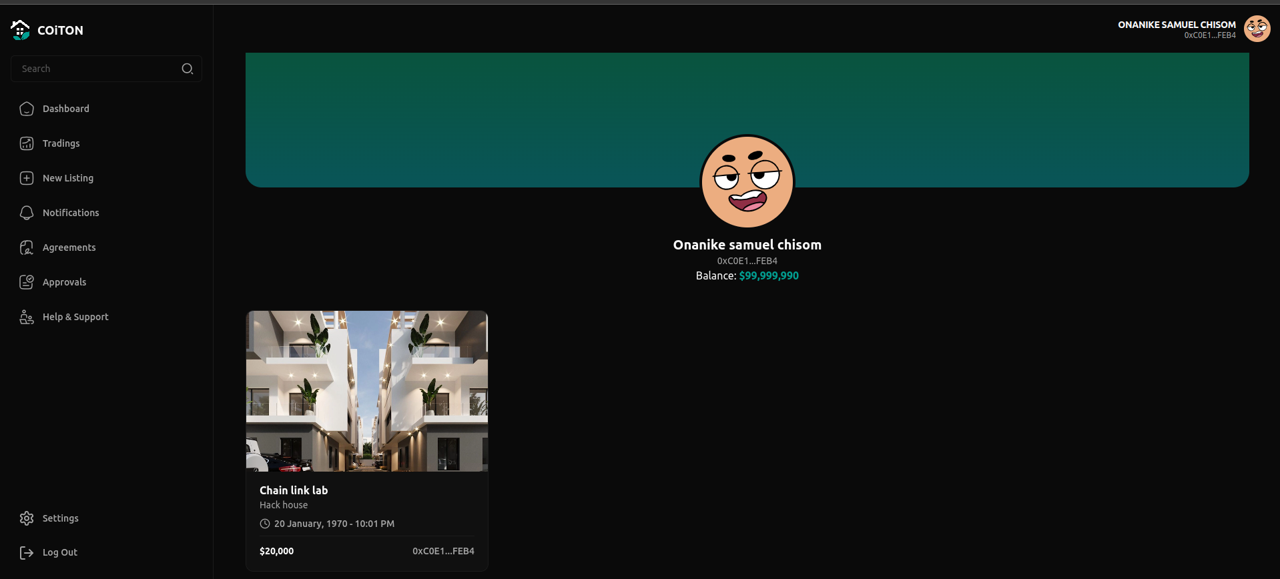
Task: Click the large profile avatar image
Action: pyautogui.click(x=747, y=181)
